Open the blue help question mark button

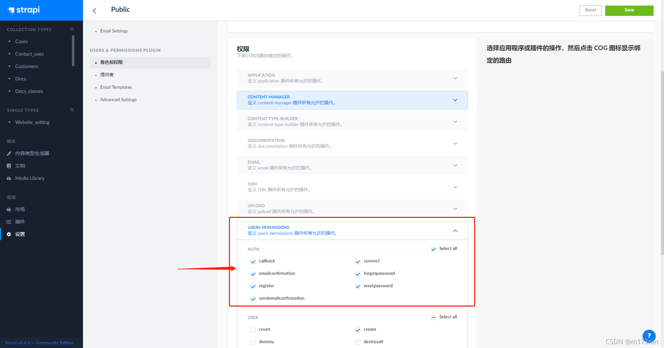click(649, 336)
